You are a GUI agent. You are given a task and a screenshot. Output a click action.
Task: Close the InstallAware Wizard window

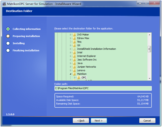click(154, 3)
